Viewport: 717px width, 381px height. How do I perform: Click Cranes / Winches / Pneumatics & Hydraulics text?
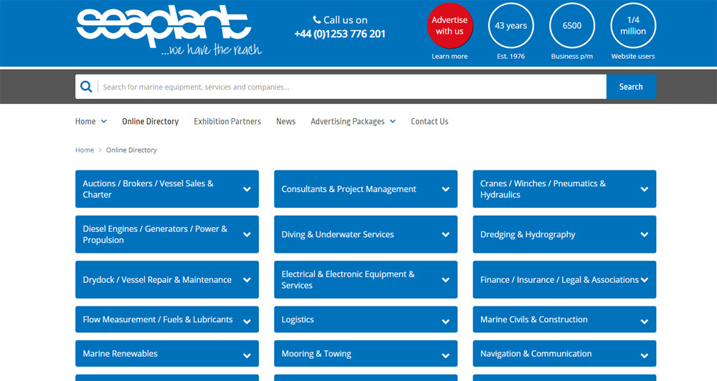pos(543,188)
